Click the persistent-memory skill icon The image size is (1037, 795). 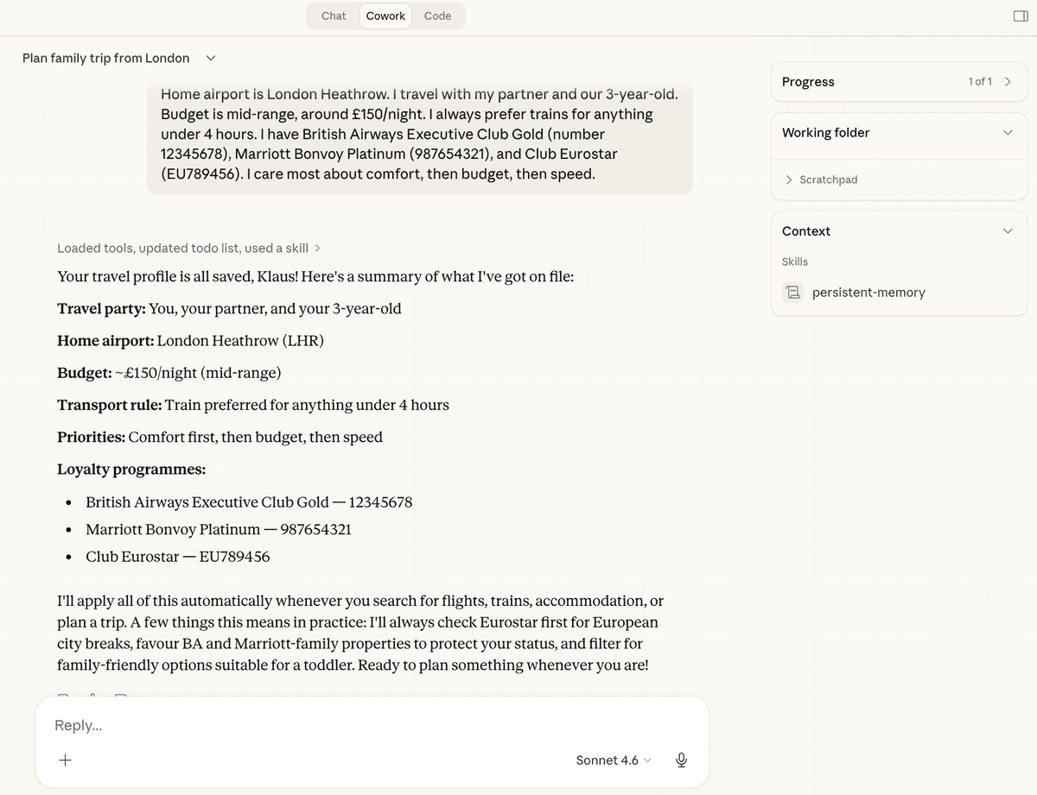[792, 293]
